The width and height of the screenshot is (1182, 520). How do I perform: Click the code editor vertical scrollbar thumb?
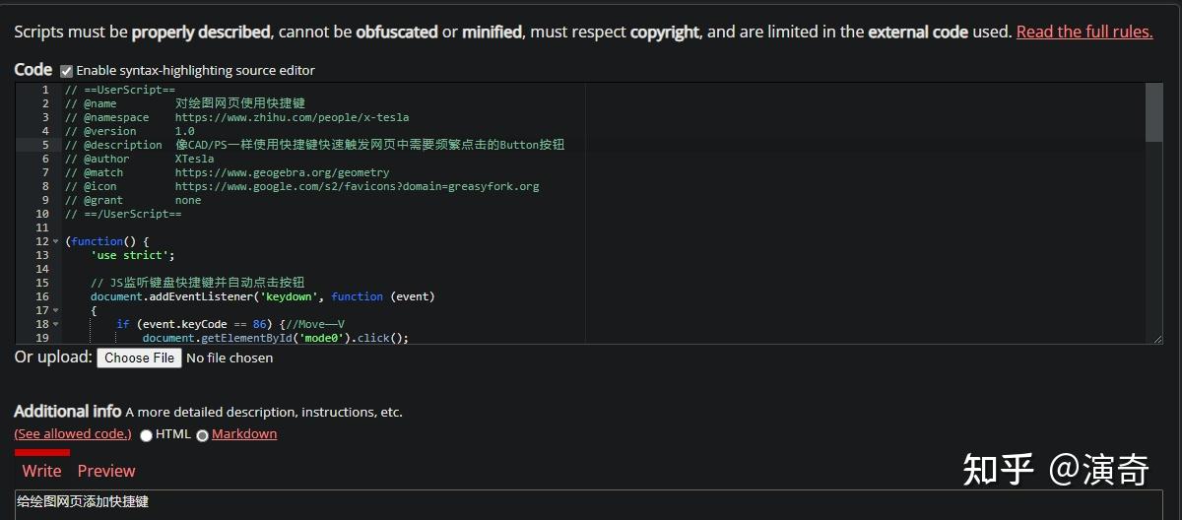[x=1153, y=112]
